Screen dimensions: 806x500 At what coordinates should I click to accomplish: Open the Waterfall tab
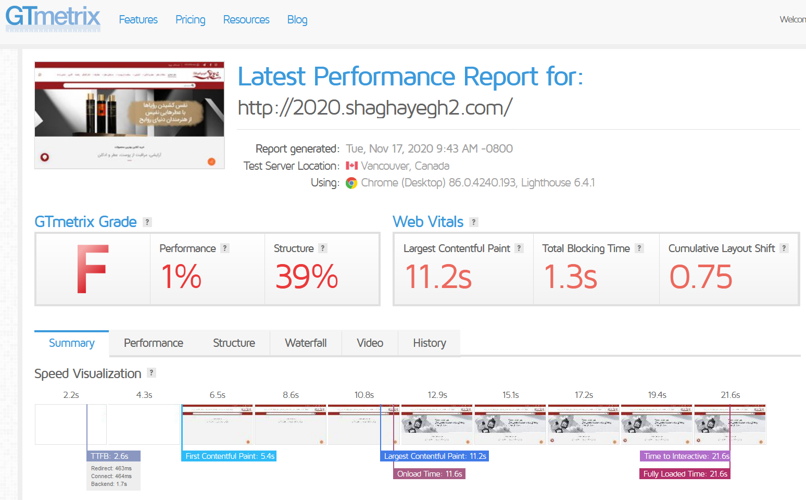[x=306, y=343]
